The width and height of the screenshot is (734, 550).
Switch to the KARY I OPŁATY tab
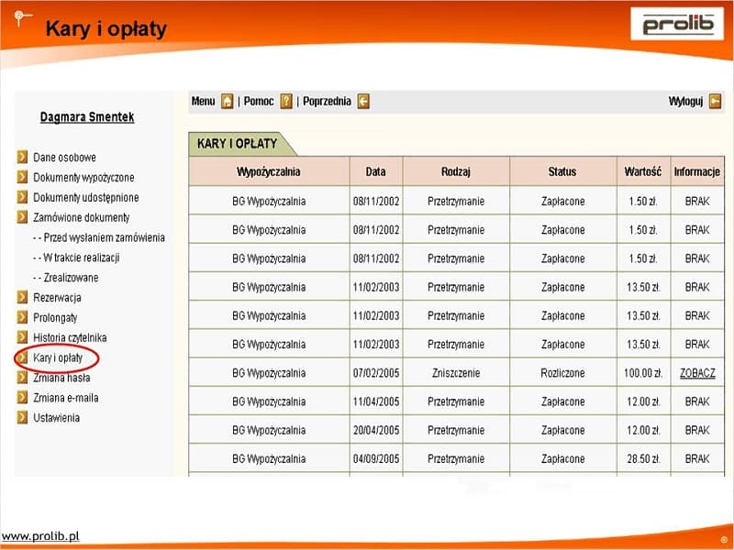click(x=237, y=144)
